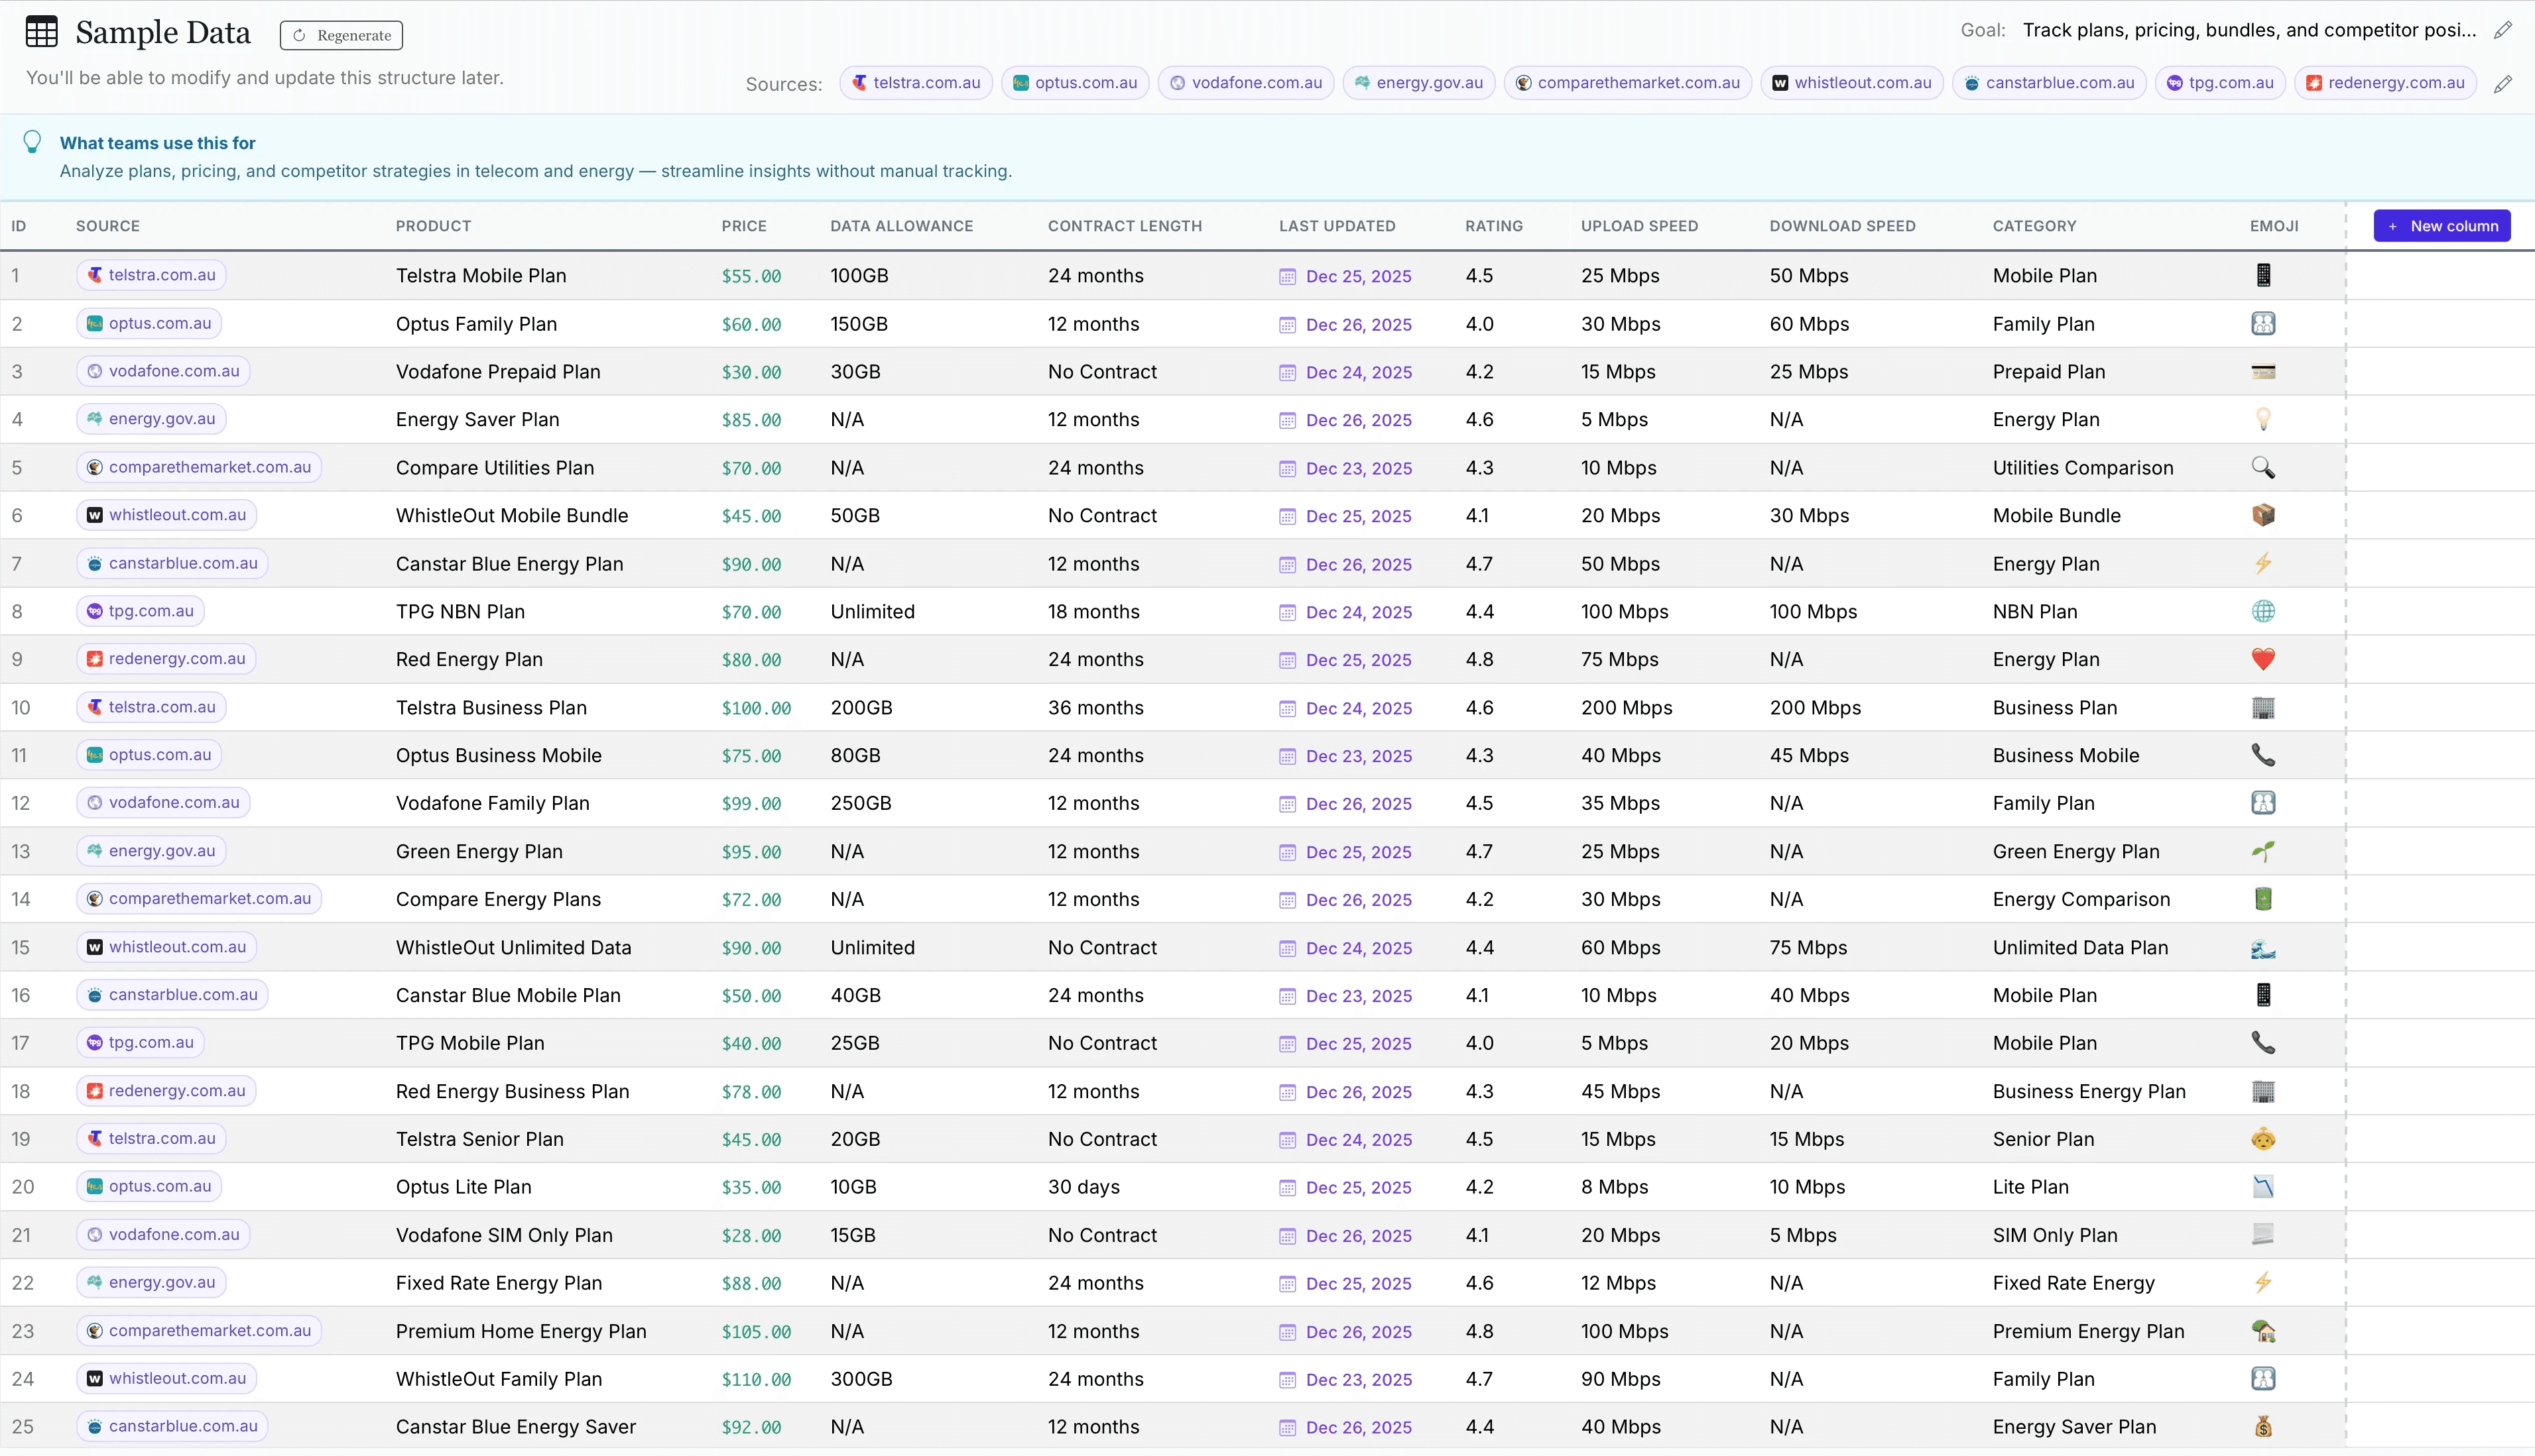The image size is (2535, 1456).
Task: Click magnifier emoji in Compare Utilities Plan row
Action: pos(2263,467)
